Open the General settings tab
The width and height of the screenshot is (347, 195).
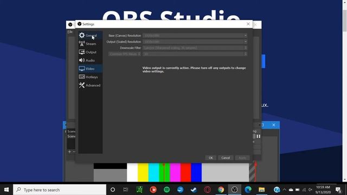pyautogui.click(x=90, y=35)
